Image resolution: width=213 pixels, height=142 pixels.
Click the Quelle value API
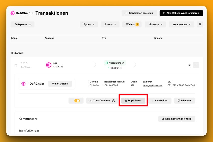(132, 85)
